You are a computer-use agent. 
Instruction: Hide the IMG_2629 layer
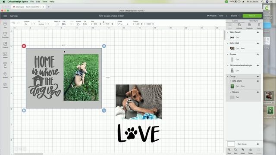(x=258, y=81)
